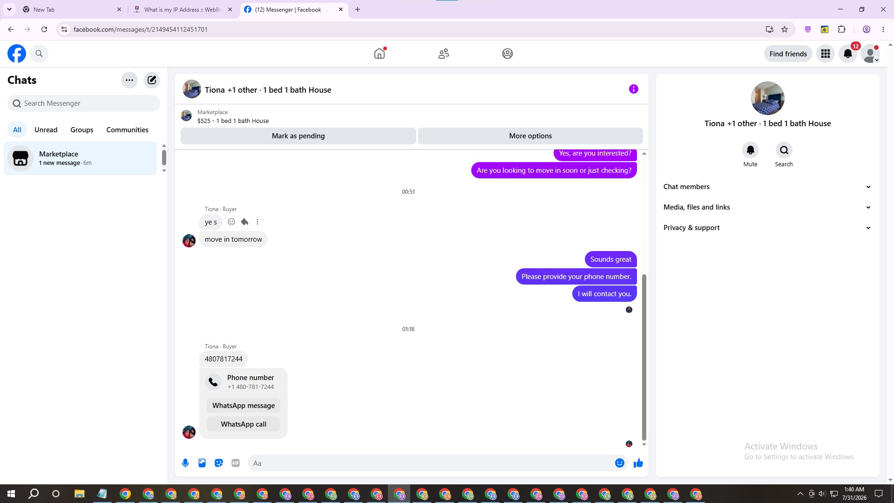Viewport: 894px width, 503px height.
Task: Select the Communities filter tab
Action: pyautogui.click(x=127, y=130)
